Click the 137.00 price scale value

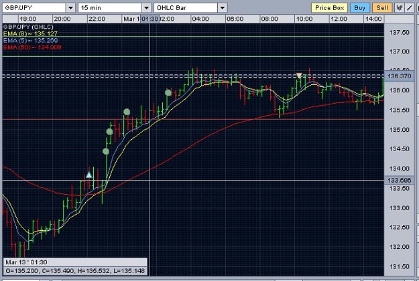coord(400,52)
